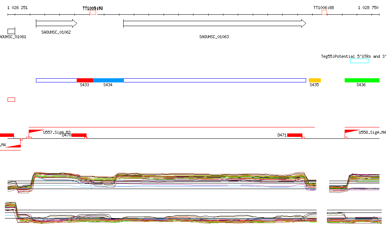
Task: Click the small red outlined box below segments
Action: coord(11,99)
